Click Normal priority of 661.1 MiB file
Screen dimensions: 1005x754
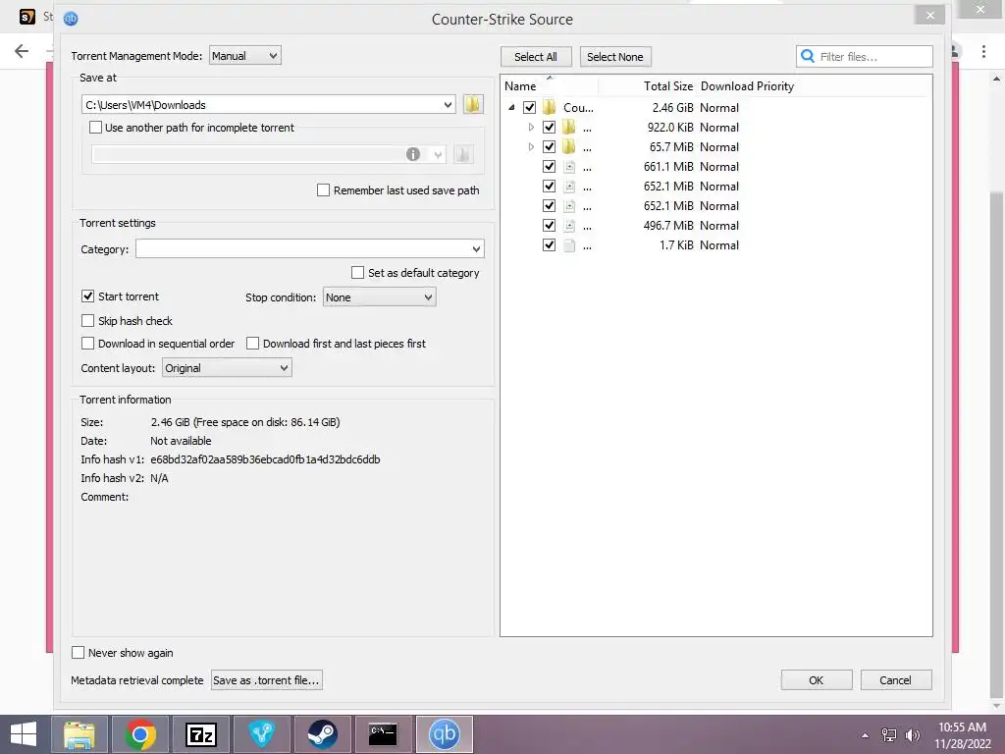[719, 167]
